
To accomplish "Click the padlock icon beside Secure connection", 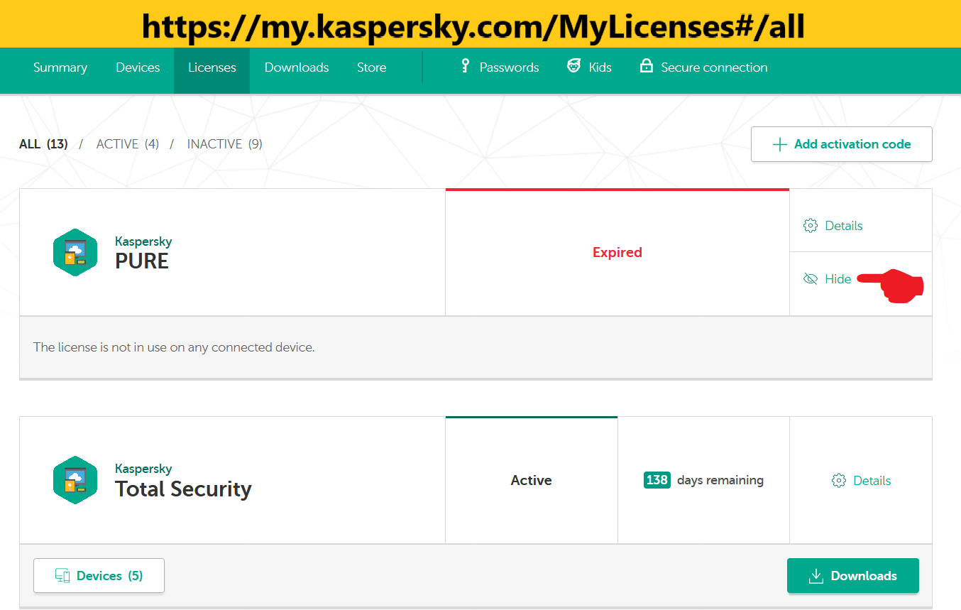I will pyautogui.click(x=646, y=66).
